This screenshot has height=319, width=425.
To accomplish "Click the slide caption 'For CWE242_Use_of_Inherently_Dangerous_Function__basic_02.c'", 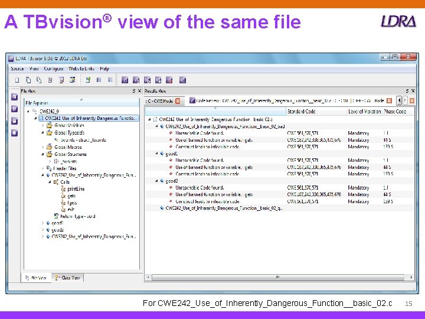I will click(x=267, y=303).
